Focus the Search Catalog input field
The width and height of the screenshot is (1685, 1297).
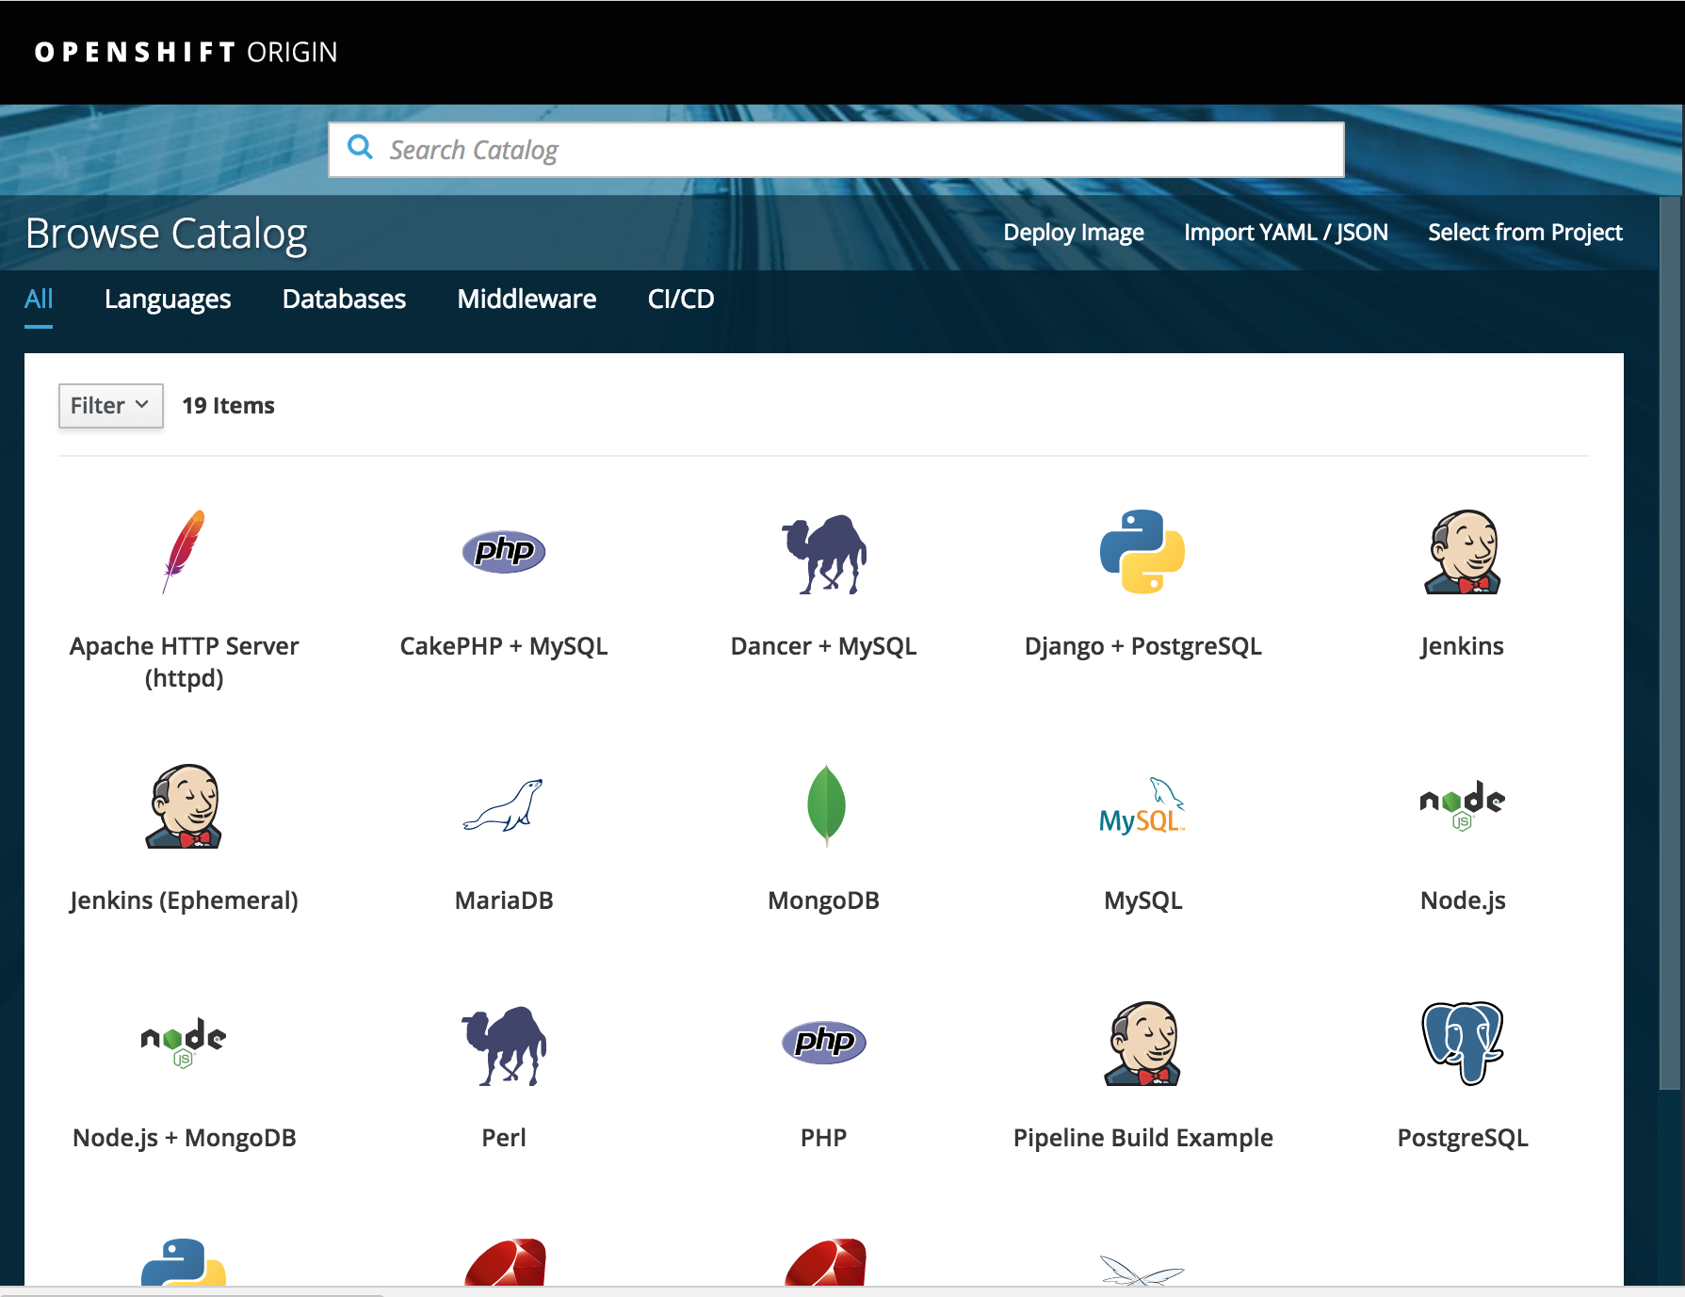coord(836,150)
